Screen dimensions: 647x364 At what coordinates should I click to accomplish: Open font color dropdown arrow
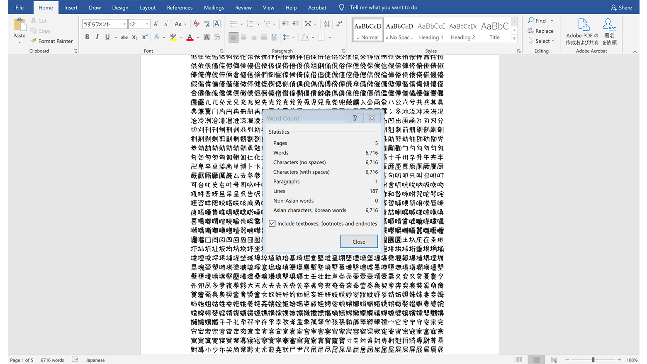(x=198, y=37)
